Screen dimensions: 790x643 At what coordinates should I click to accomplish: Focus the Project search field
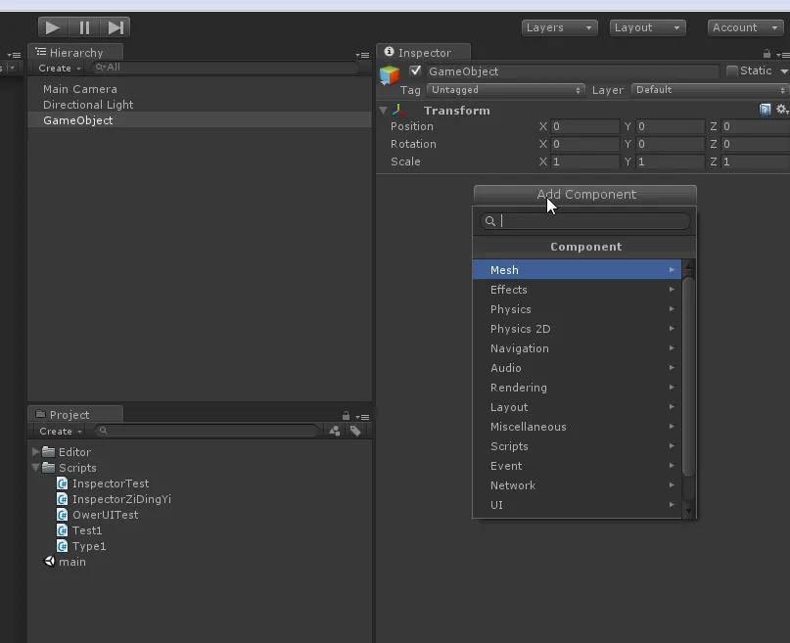[x=208, y=431]
